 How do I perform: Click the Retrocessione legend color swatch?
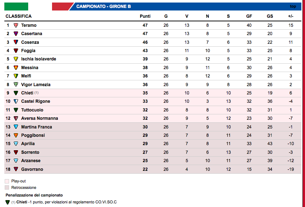[7, 187]
